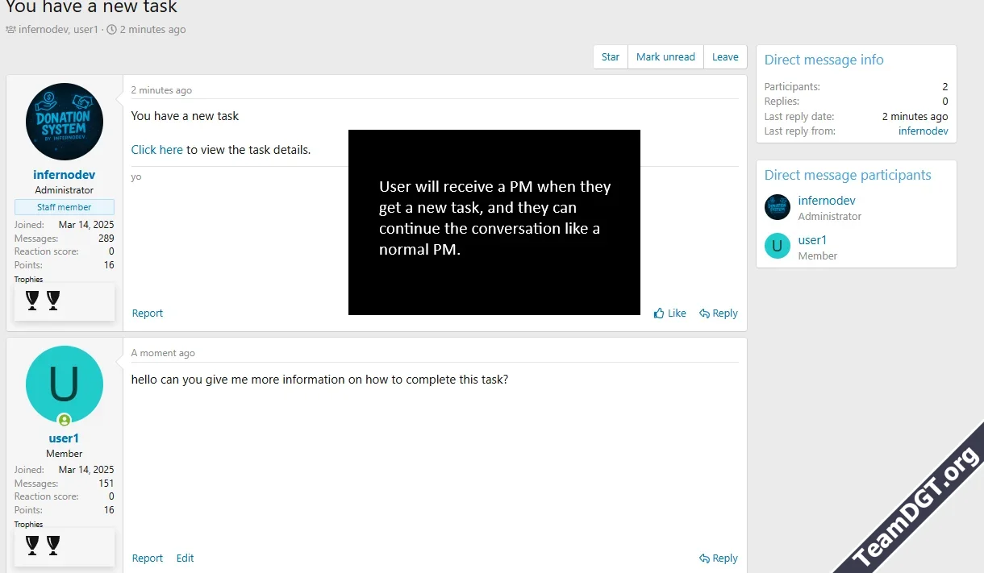Open the 'Click here' task details link
Viewport: 984px width, 573px height.
(157, 150)
